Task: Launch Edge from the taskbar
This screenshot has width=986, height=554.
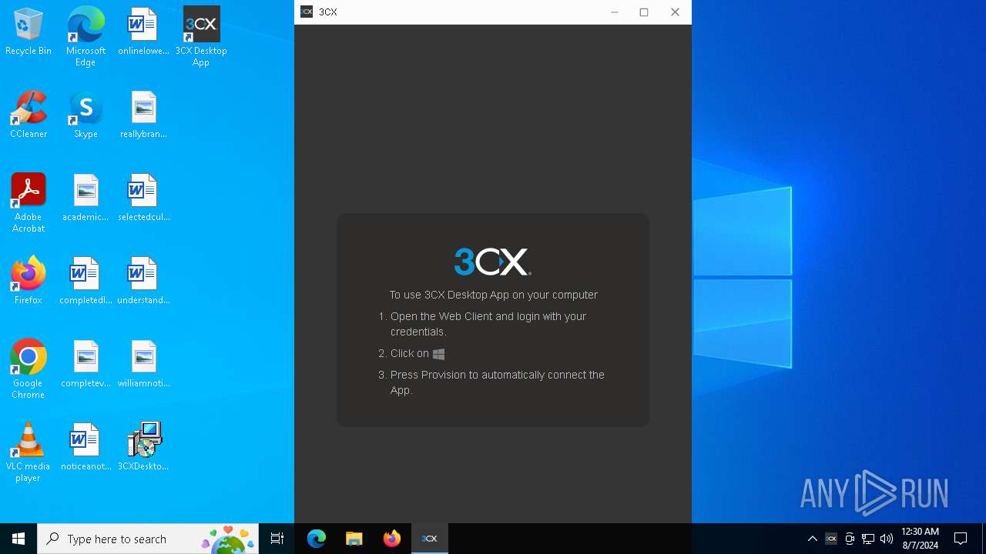Action: (x=317, y=539)
